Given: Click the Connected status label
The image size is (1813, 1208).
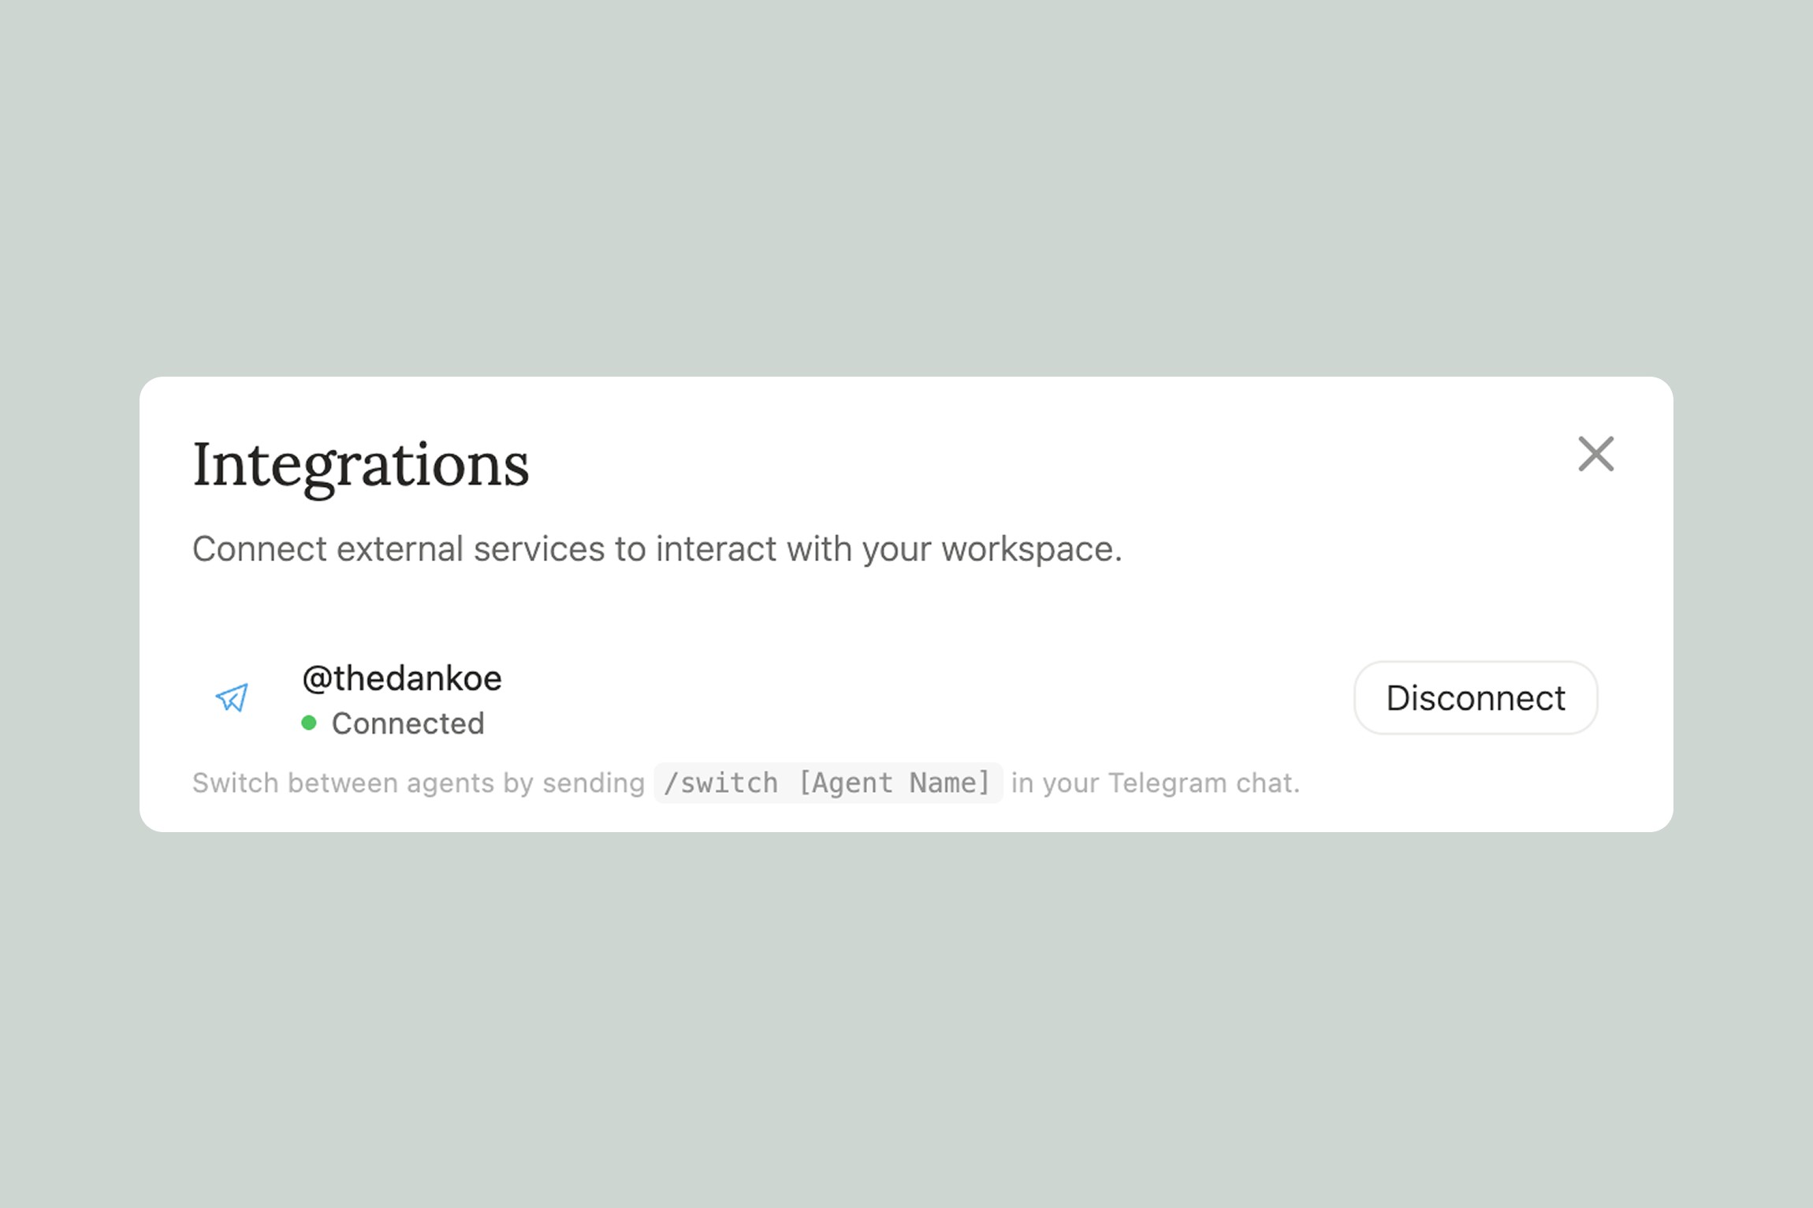Looking at the screenshot, I should pos(408,723).
